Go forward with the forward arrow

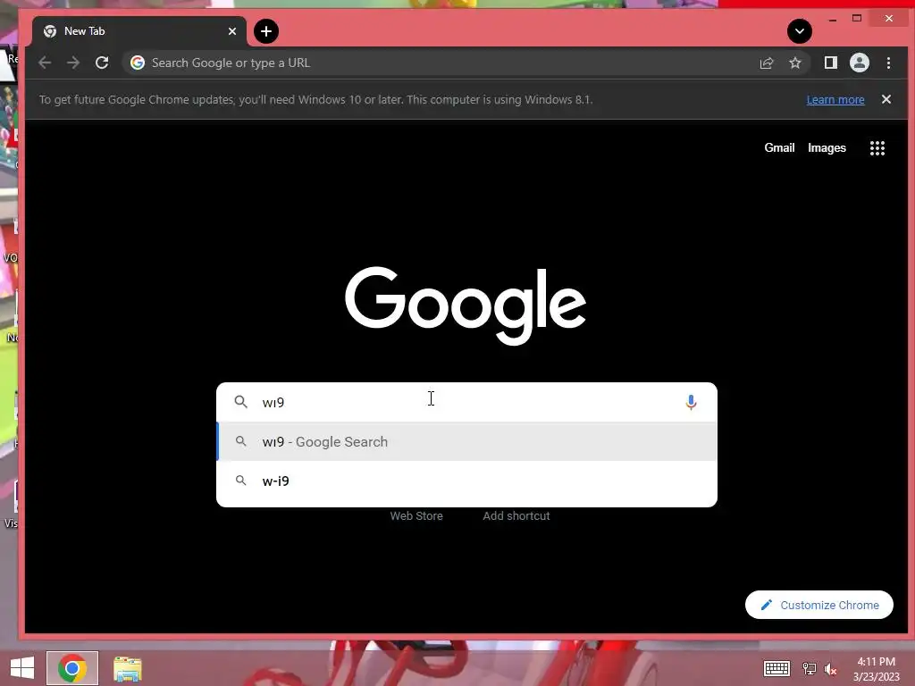coord(73,63)
